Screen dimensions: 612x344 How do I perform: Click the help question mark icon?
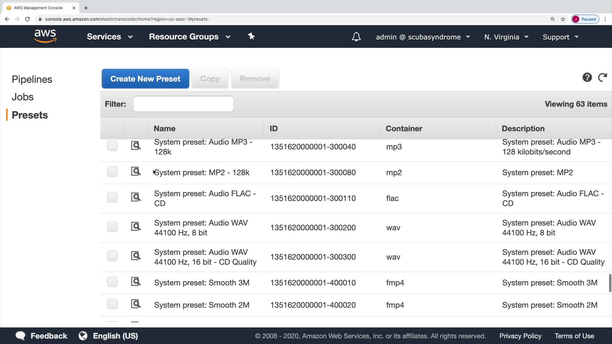pos(587,77)
